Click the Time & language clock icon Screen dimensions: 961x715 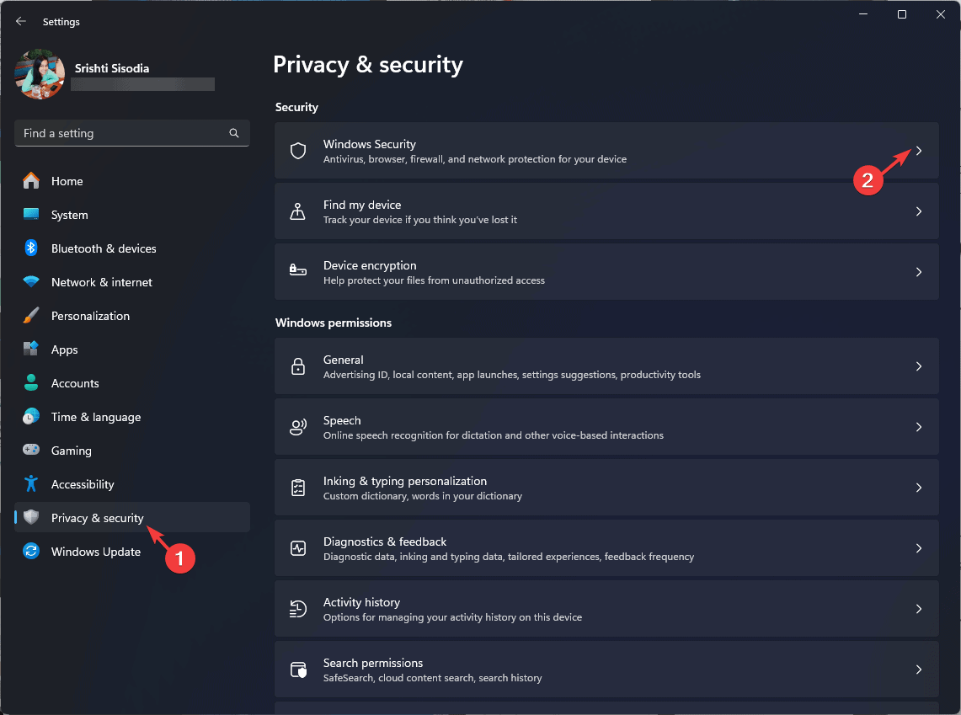(x=30, y=417)
